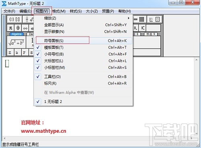
Task: Click status bar text 显示或隐藏符号工具栏
Action: 21,144
